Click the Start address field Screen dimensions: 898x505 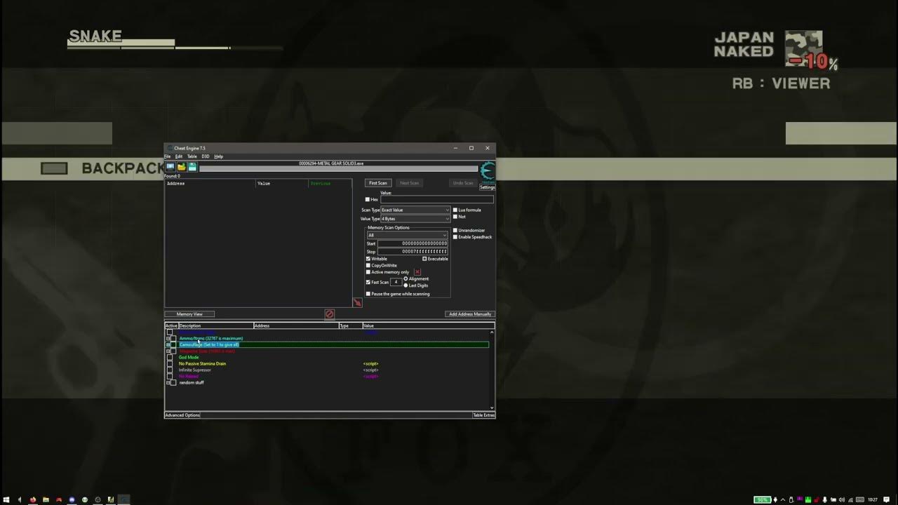(413, 243)
